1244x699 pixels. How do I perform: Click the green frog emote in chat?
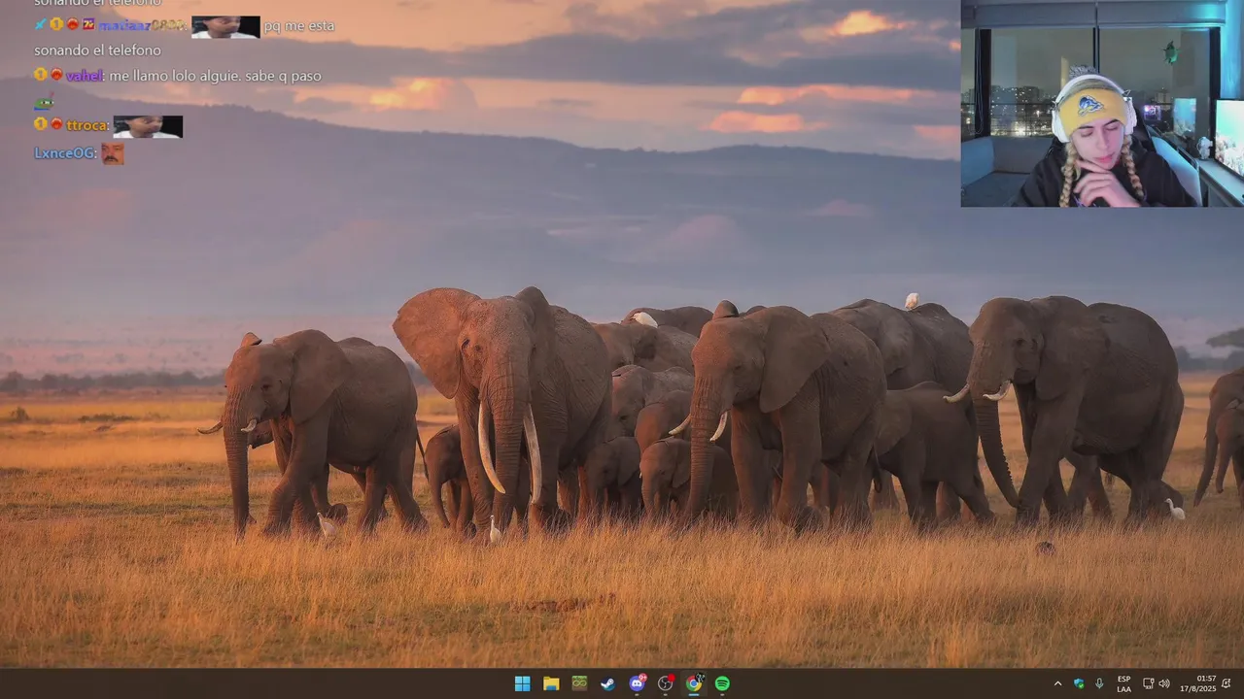click(44, 103)
